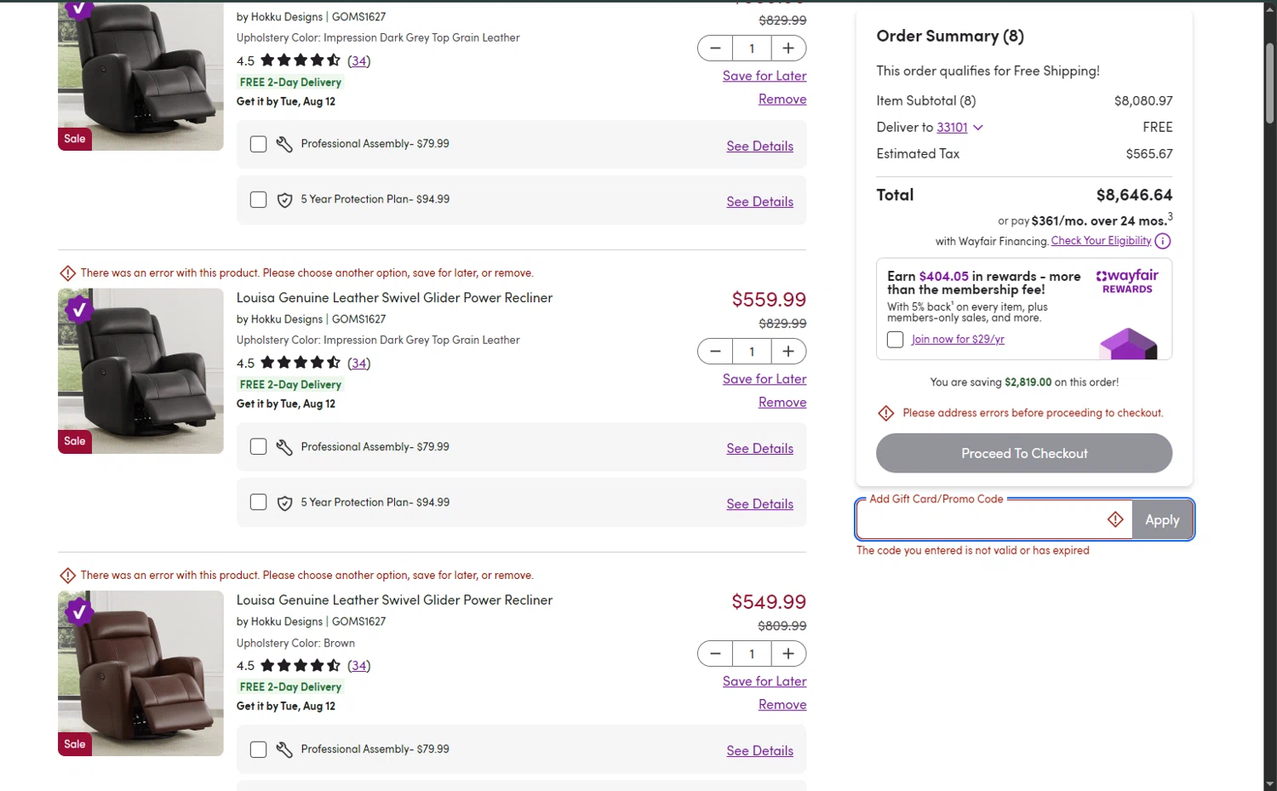
Task: Click the Item Subtotal $8,080.97 amount
Action: click(1143, 101)
